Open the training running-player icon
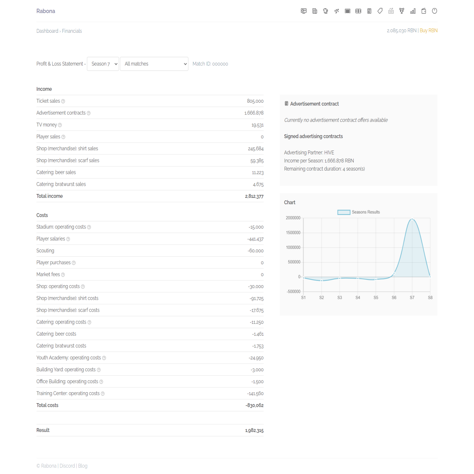 coord(337,11)
